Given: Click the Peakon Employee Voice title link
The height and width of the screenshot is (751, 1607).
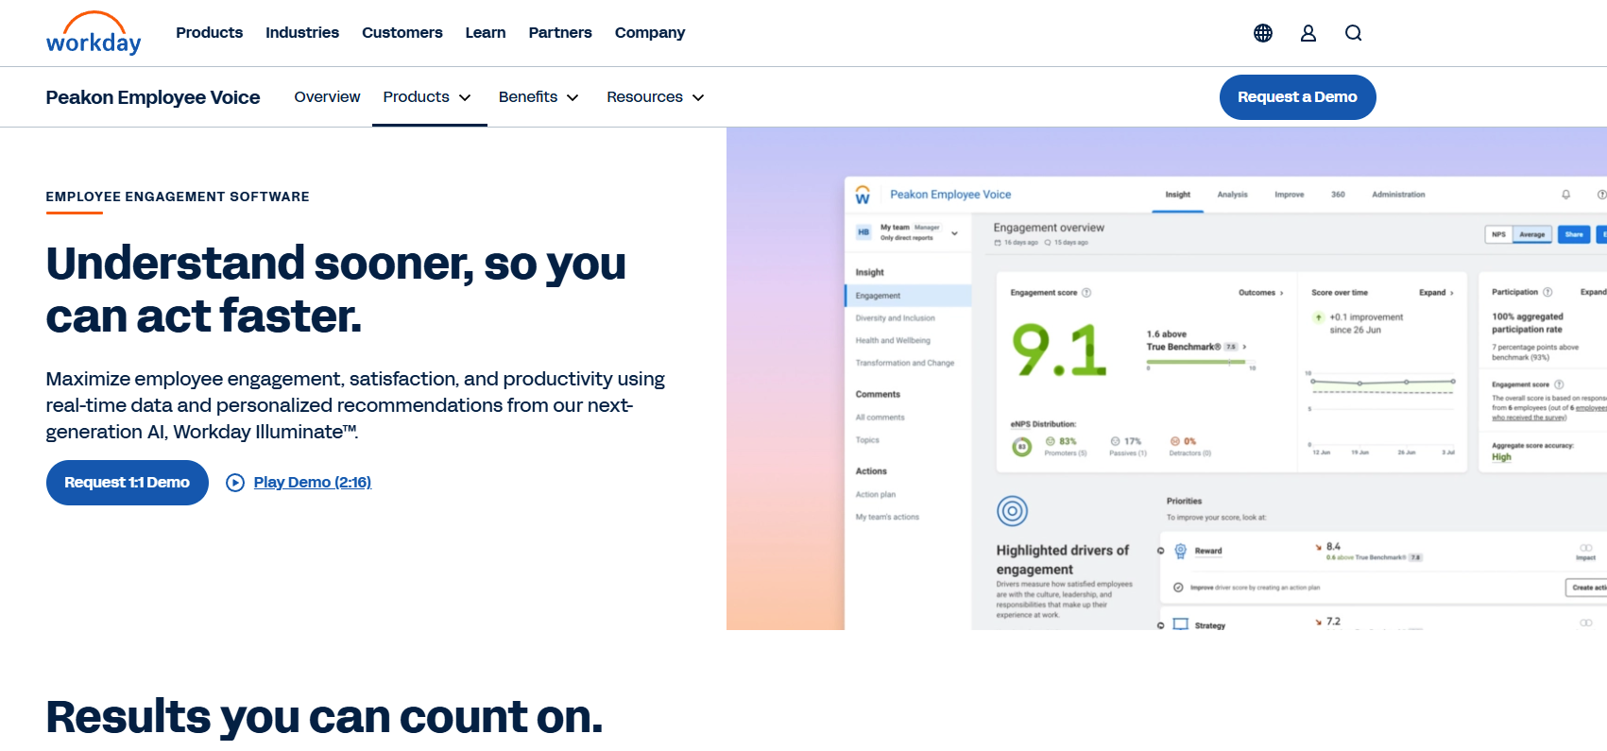Looking at the screenshot, I should tap(153, 97).
